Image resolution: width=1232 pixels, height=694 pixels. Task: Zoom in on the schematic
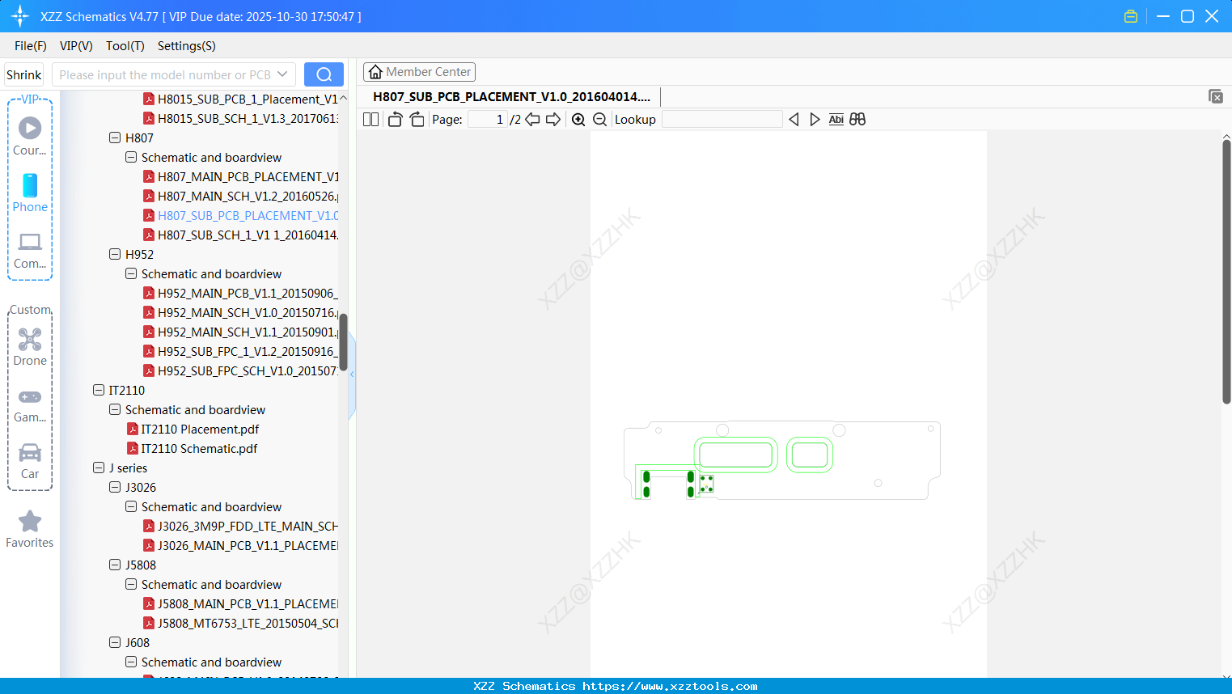click(578, 119)
